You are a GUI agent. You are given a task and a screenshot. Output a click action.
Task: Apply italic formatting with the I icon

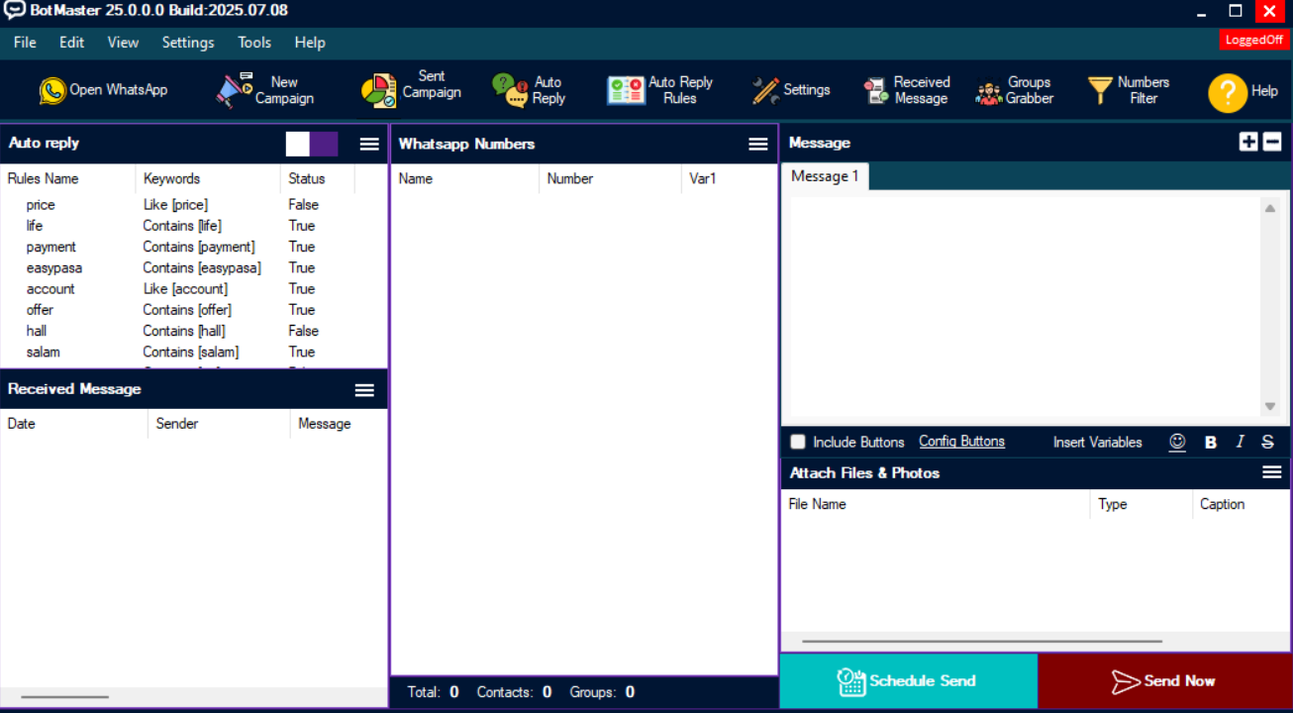tap(1240, 443)
